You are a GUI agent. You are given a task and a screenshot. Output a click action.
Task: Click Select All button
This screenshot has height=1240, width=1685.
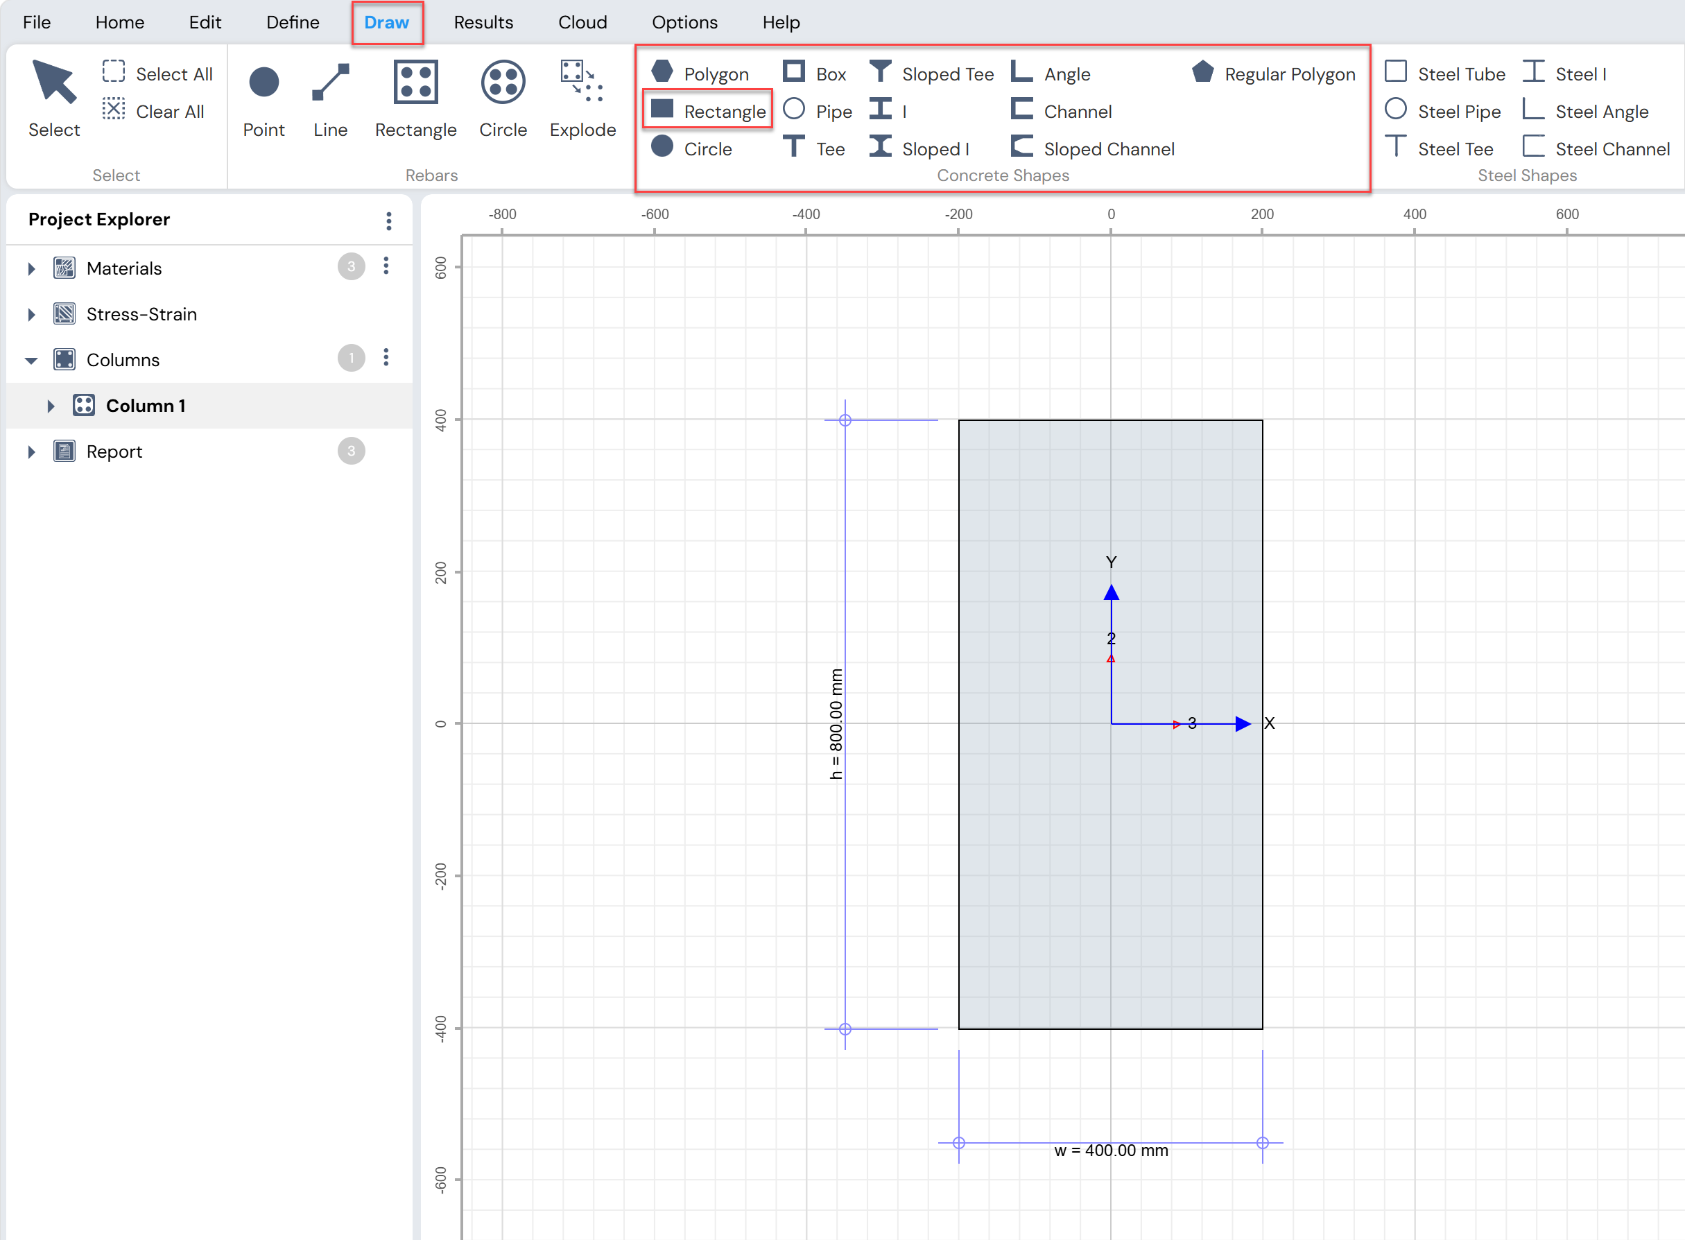click(157, 74)
